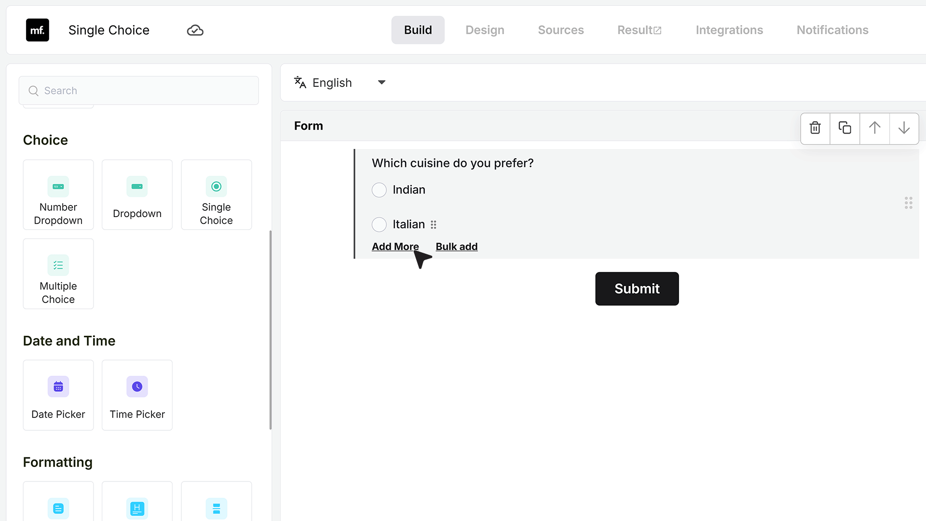The height and width of the screenshot is (521, 926).
Task: Click the Add More link
Action: pos(395,247)
